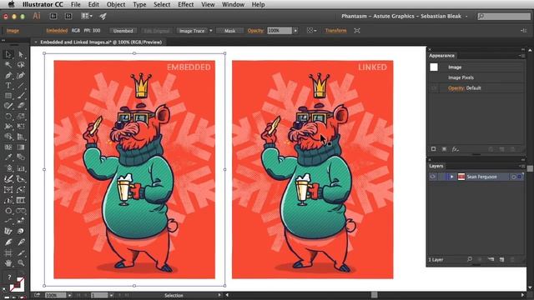The width and height of the screenshot is (534, 300).
Task: Select the Type tool
Action: [8, 86]
